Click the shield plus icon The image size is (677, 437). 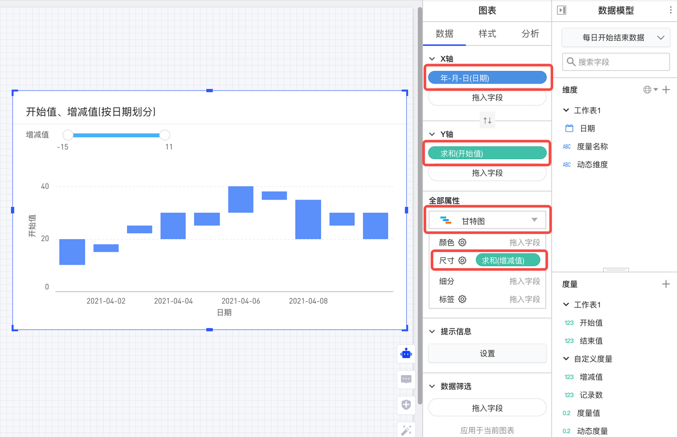406,405
